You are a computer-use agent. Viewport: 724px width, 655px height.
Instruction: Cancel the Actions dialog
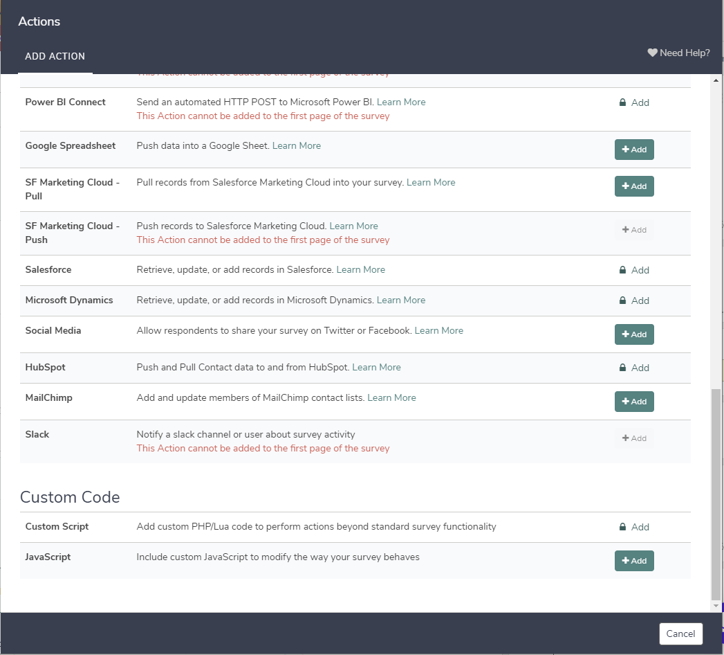click(680, 634)
